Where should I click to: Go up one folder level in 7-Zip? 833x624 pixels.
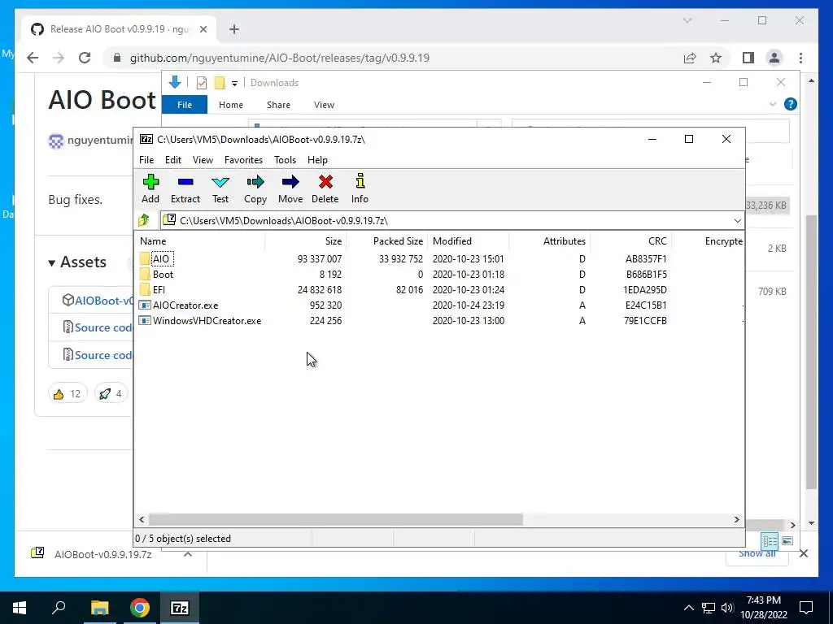click(144, 220)
